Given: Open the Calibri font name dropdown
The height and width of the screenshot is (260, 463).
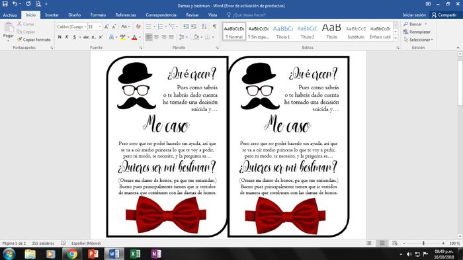Looking at the screenshot, I should 85,26.
